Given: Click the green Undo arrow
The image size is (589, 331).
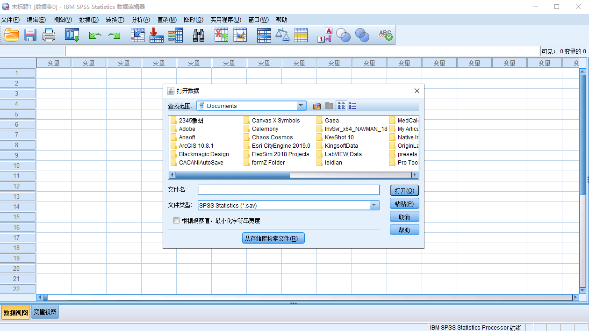Looking at the screenshot, I should (x=95, y=36).
